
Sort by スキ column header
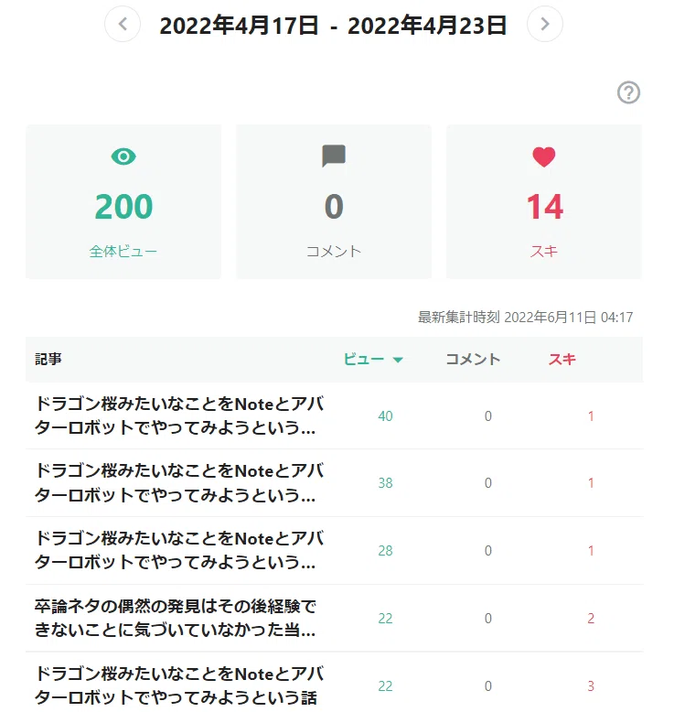(x=562, y=359)
